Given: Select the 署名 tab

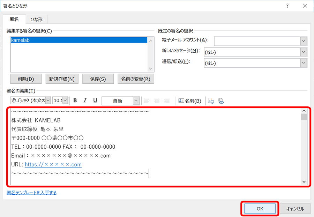Looking at the screenshot, I should click(x=15, y=19).
